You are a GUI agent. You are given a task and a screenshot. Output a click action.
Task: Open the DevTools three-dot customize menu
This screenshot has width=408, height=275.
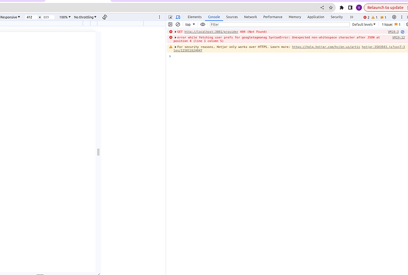click(x=401, y=17)
